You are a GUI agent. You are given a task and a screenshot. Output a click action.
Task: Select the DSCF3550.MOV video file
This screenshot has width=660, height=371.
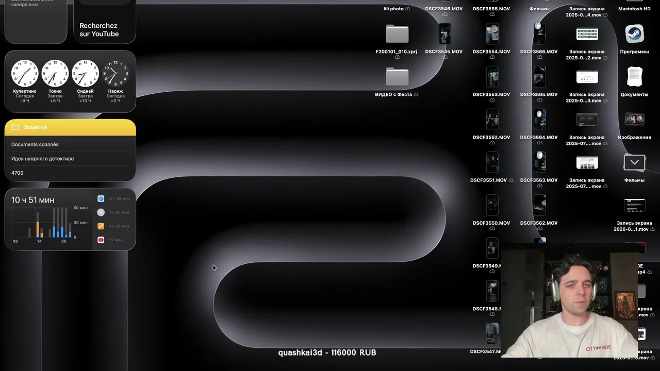click(x=492, y=206)
